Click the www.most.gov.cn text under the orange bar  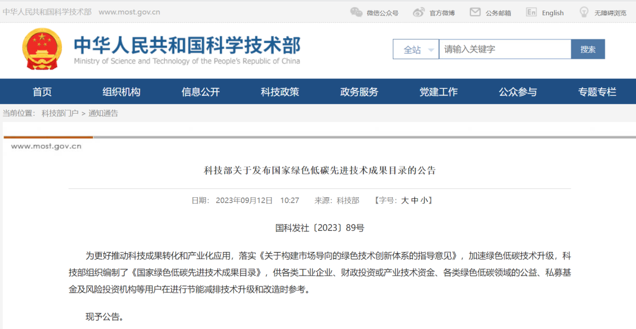pyautogui.click(x=47, y=147)
